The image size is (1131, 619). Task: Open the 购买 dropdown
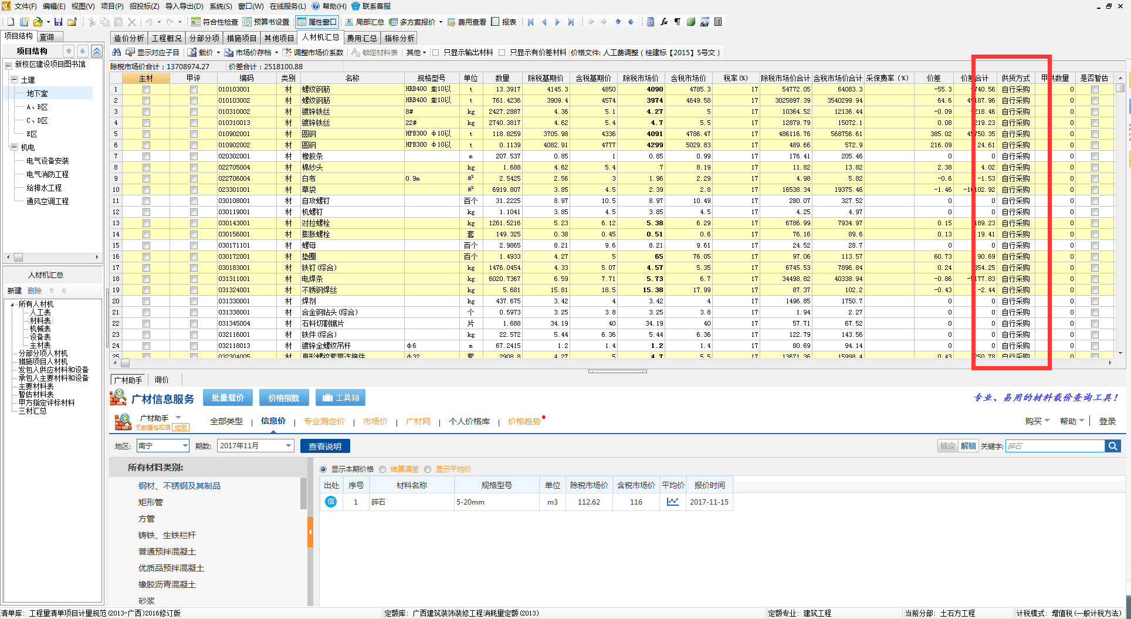click(1037, 421)
